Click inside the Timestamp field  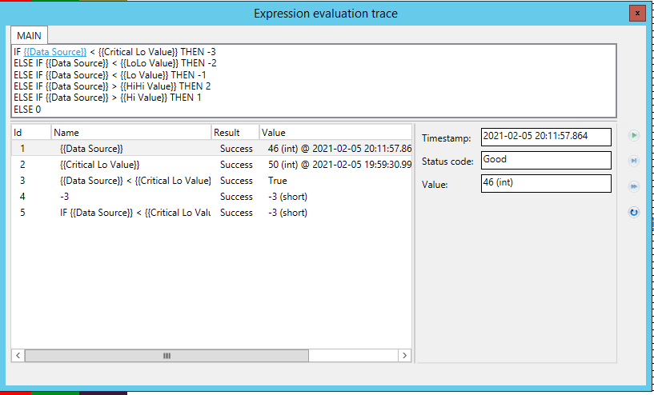(x=545, y=137)
